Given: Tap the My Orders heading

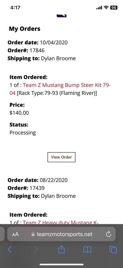Looking at the screenshot, I should [25, 29].
